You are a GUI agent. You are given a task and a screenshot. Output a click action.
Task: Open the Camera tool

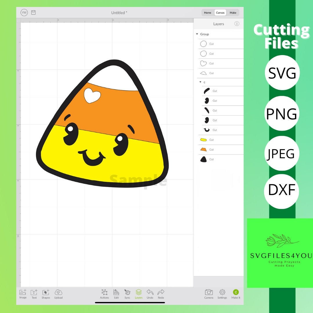coord(209,294)
